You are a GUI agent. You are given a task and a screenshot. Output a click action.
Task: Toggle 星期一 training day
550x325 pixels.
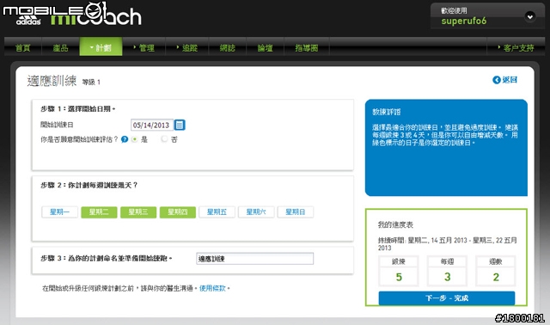[x=59, y=212]
